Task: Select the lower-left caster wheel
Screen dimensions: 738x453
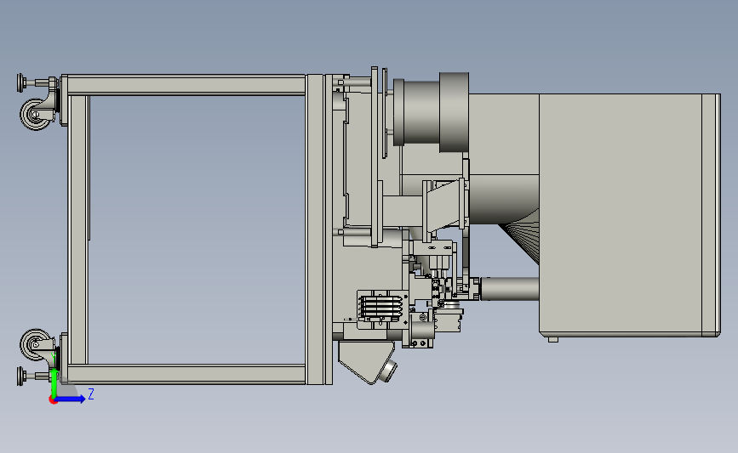Action: click(35, 344)
